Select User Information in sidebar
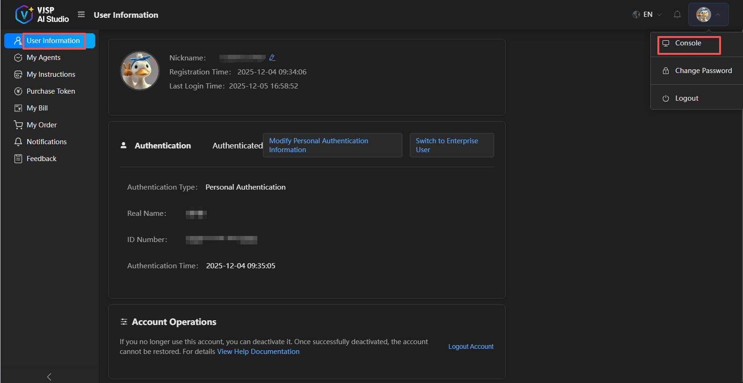Screen dimensions: 743x383 pyautogui.click(x=50, y=41)
